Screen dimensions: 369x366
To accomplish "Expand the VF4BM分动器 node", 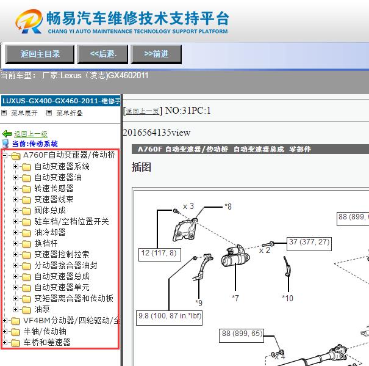I will click(5, 321).
